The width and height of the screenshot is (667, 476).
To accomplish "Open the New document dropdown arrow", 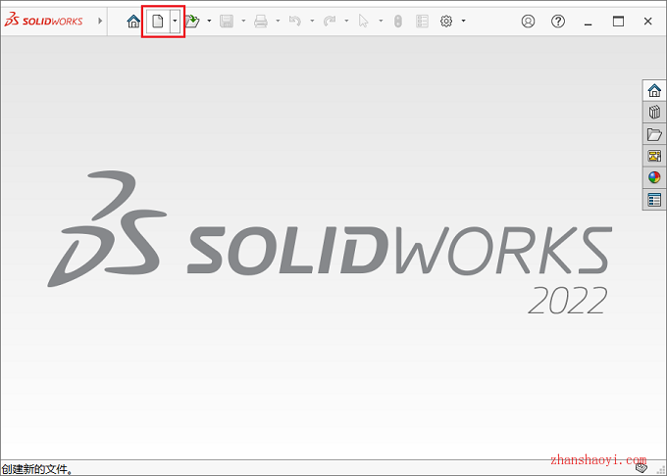I will (x=175, y=21).
